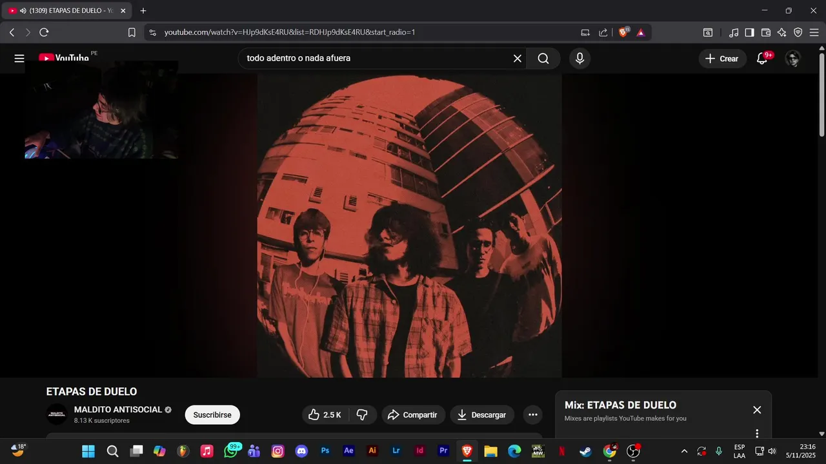Screen dimensions: 826x464
Task: Open Brave Shields lion icon
Action: point(623,32)
